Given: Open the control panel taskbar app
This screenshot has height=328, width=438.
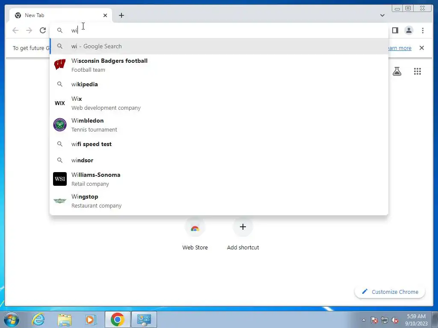Looking at the screenshot, I should (x=144, y=319).
